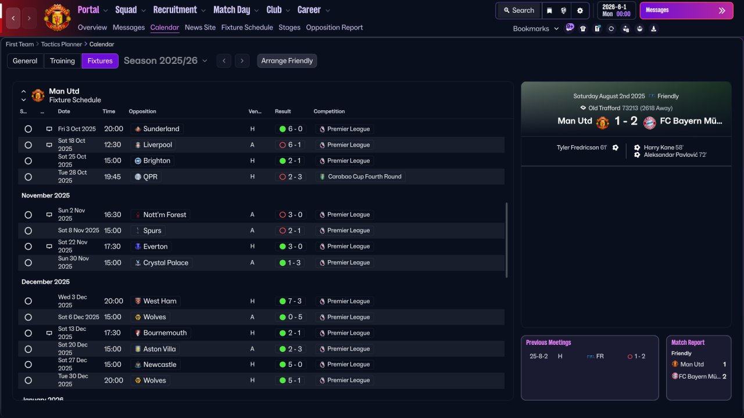Click the TV broadcast icon in Bournemouth row

point(49,333)
